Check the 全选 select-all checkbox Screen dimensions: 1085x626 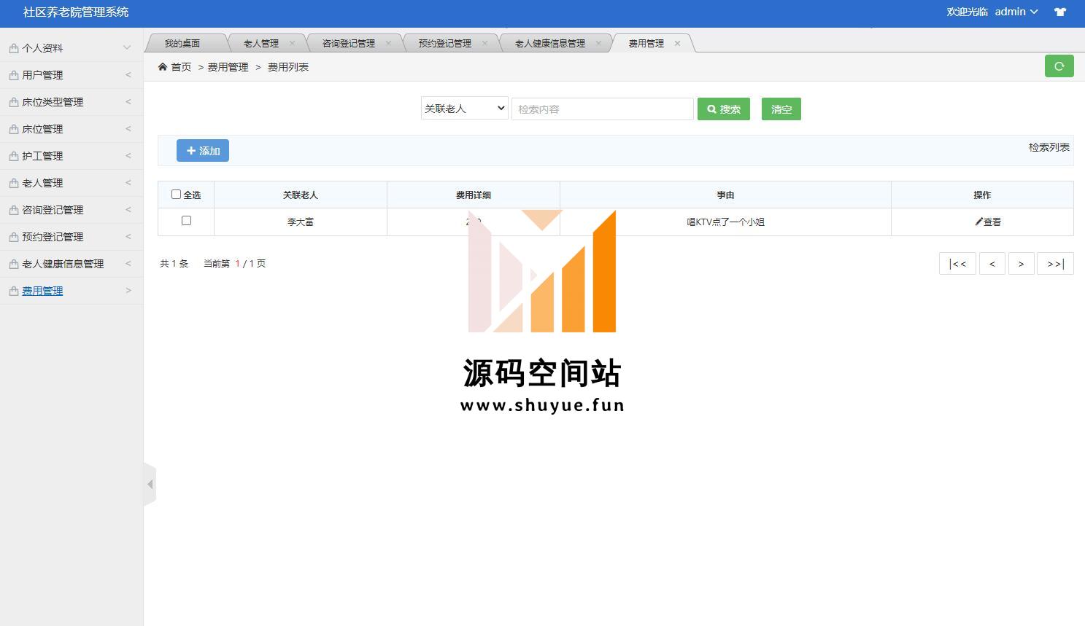[176, 194]
